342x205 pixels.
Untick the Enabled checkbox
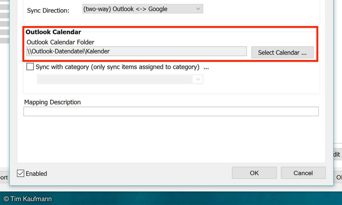[x=21, y=173]
